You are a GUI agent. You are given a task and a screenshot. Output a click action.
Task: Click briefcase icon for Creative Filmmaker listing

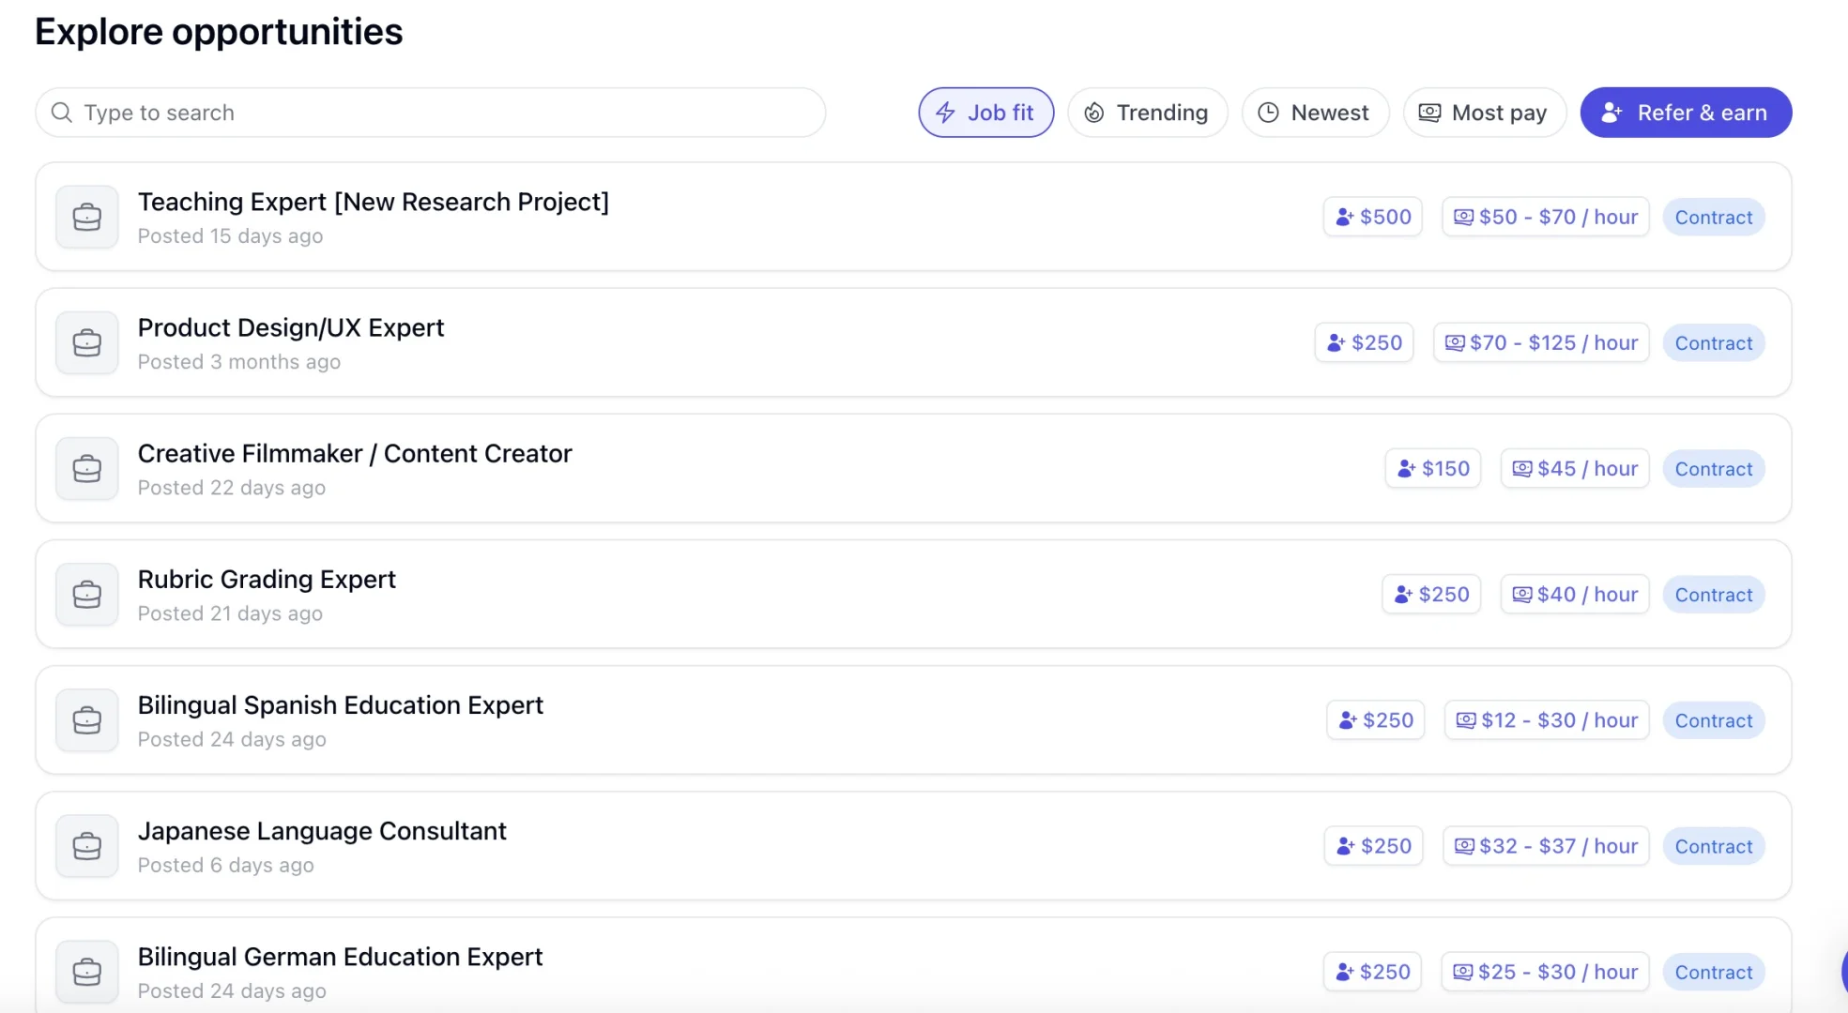(87, 468)
